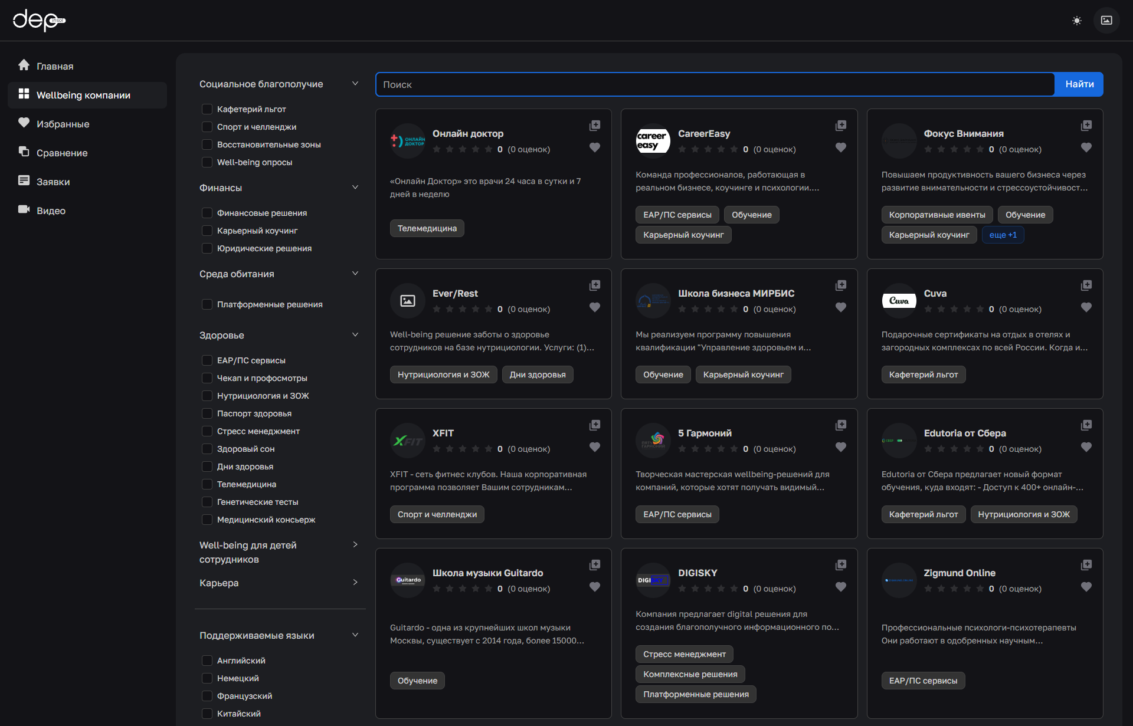Favorite the CareerEasy card
The height and width of the screenshot is (726, 1133).
(841, 147)
